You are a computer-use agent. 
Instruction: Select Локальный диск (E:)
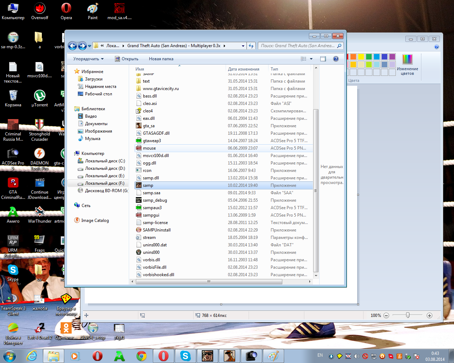pos(105,176)
